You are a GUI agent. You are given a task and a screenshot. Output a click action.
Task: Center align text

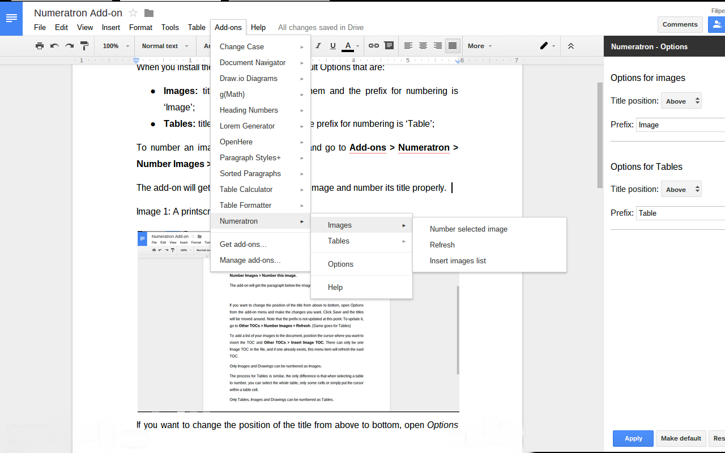423,46
